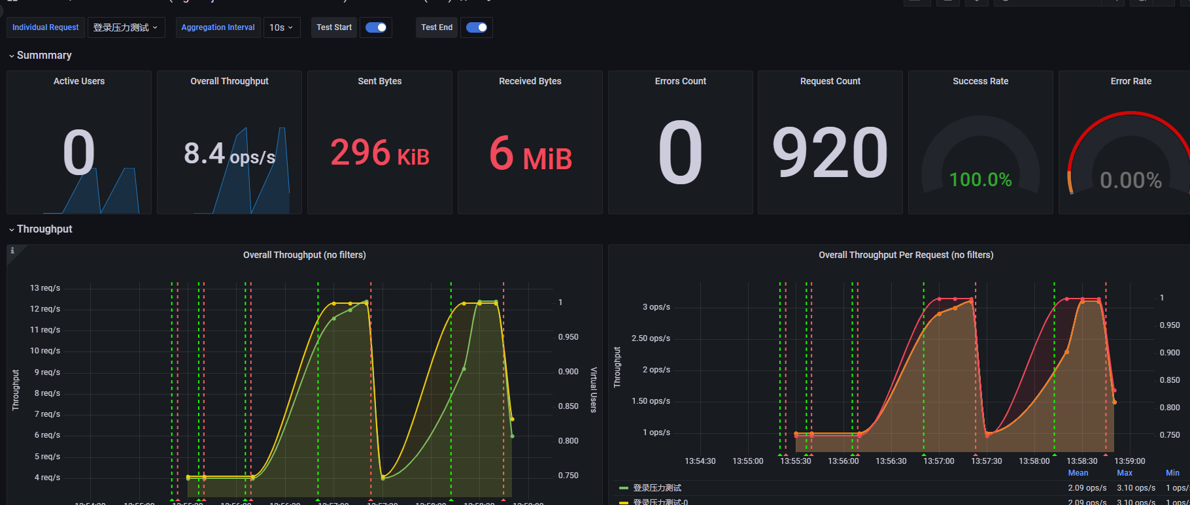Screen dimensions: 1190x505
Task: Open the Received Bytes panel title menu
Action: click(530, 81)
